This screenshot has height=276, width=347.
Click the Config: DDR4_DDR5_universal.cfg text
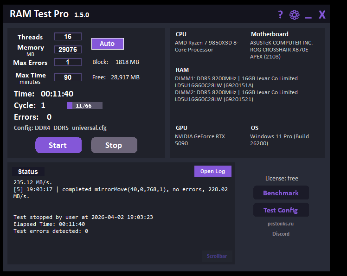click(x=60, y=128)
